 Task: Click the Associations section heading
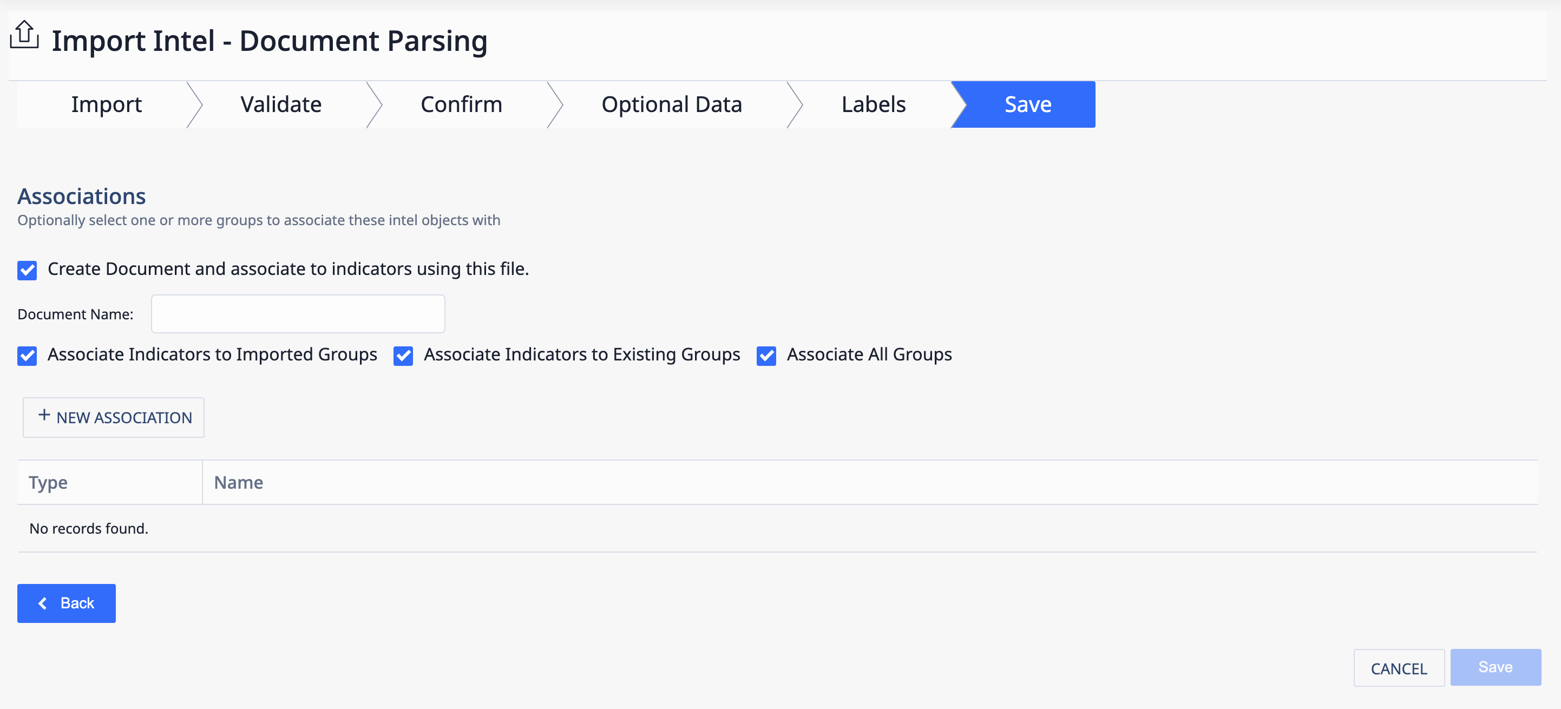click(82, 196)
